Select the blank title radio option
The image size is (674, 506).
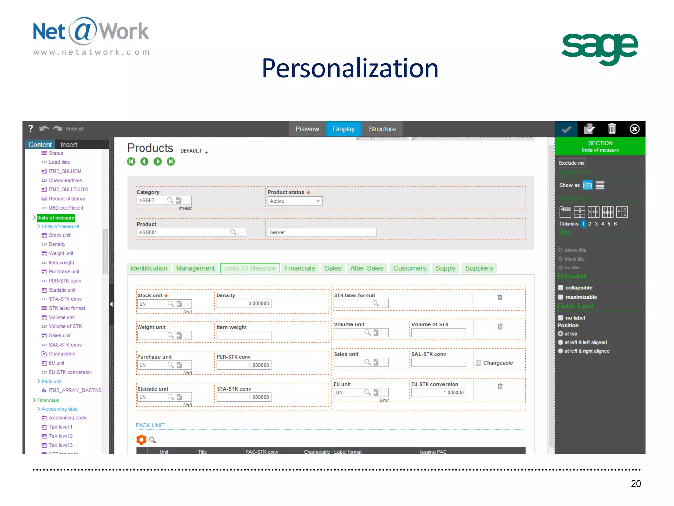[x=560, y=259]
